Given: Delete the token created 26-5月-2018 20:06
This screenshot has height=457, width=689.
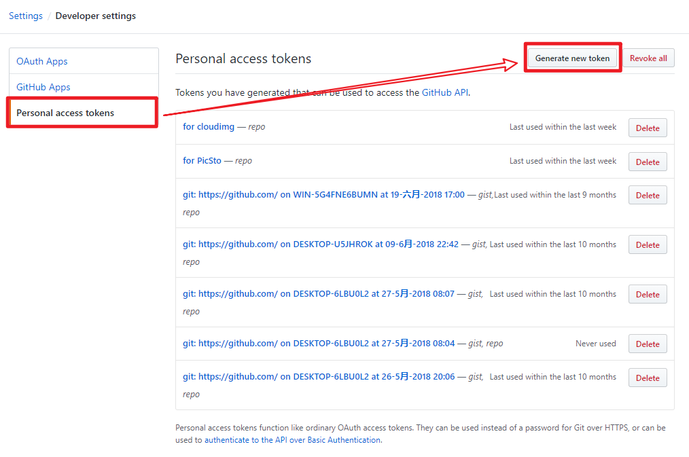Looking at the screenshot, I should click(648, 378).
